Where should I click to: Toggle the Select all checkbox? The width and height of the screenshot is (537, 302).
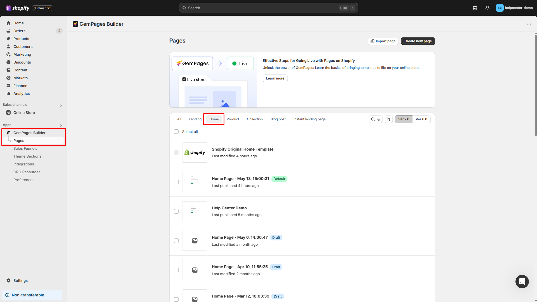pos(176,132)
